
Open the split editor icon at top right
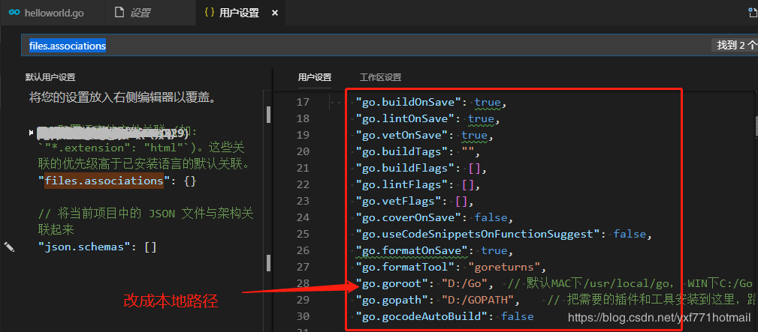pos(753,13)
